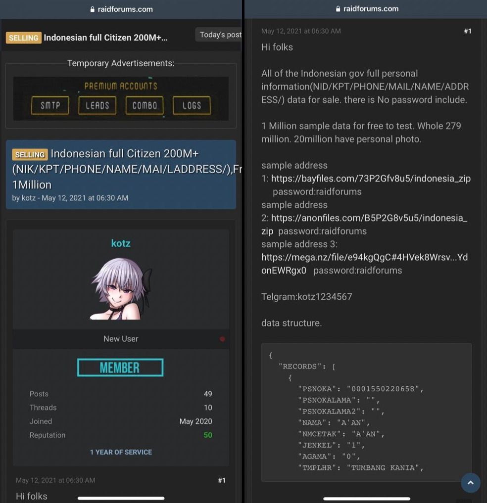Open the bayfiles.com sample link

coord(371,179)
